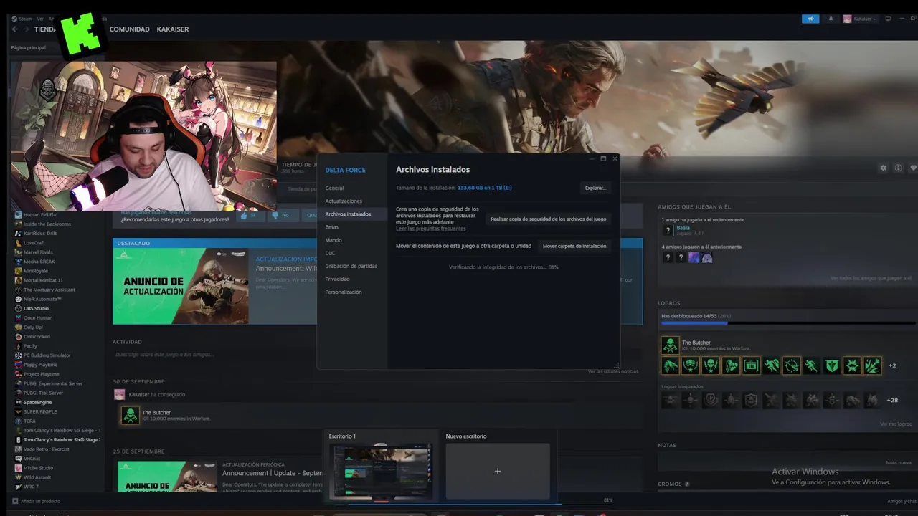Viewport: 918px width, 516px height.
Task: Click Mover carpeta de instalación button
Action: (574, 246)
